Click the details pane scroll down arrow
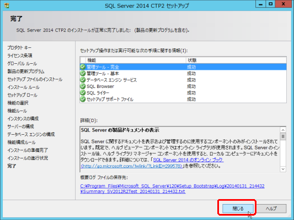The height and width of the screenshot is (220, 294). [x=283, y=169]
